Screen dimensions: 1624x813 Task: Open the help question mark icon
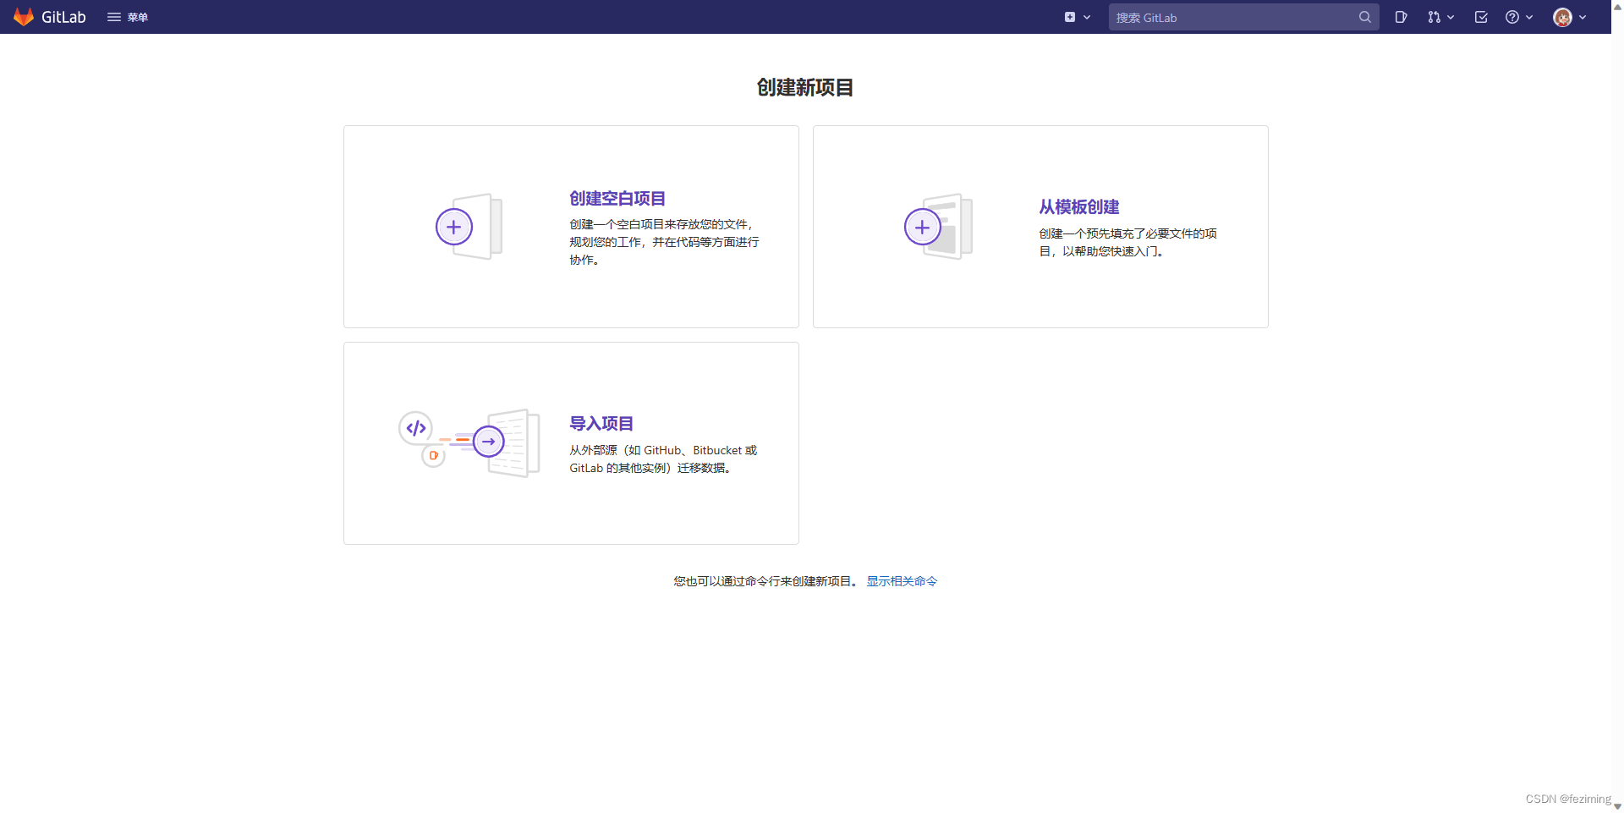click(1513, 17)
